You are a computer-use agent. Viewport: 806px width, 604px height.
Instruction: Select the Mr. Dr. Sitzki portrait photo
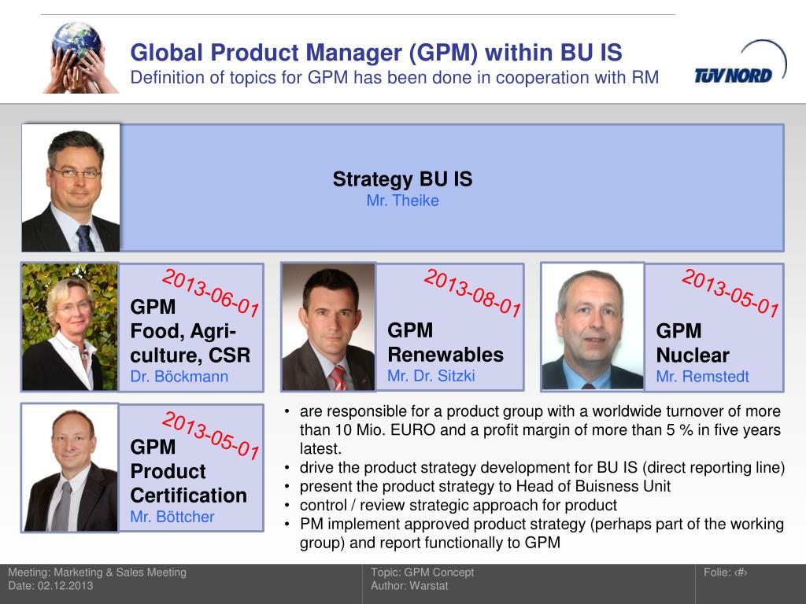[328, 327]
